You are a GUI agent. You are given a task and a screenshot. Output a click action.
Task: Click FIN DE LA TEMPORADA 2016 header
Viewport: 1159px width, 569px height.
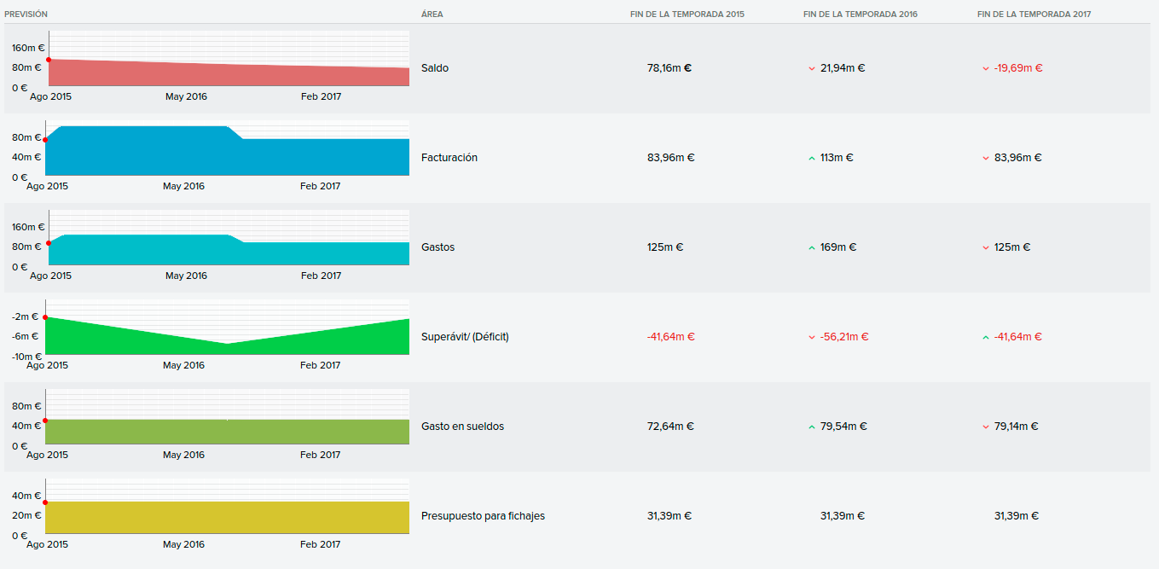(861, 15)
